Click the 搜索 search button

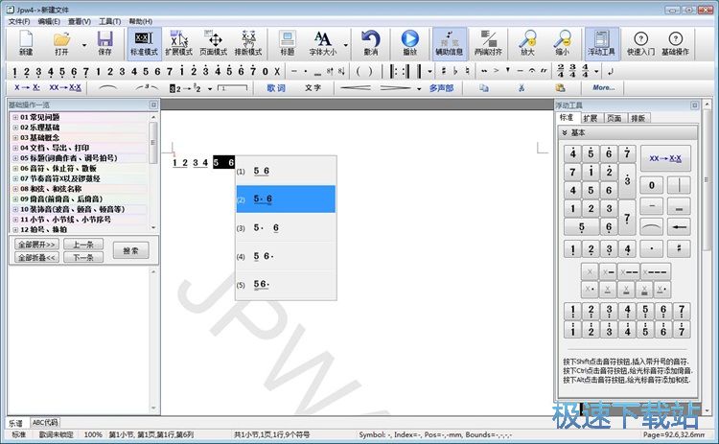pyautogui.click(x=130, y=250)
